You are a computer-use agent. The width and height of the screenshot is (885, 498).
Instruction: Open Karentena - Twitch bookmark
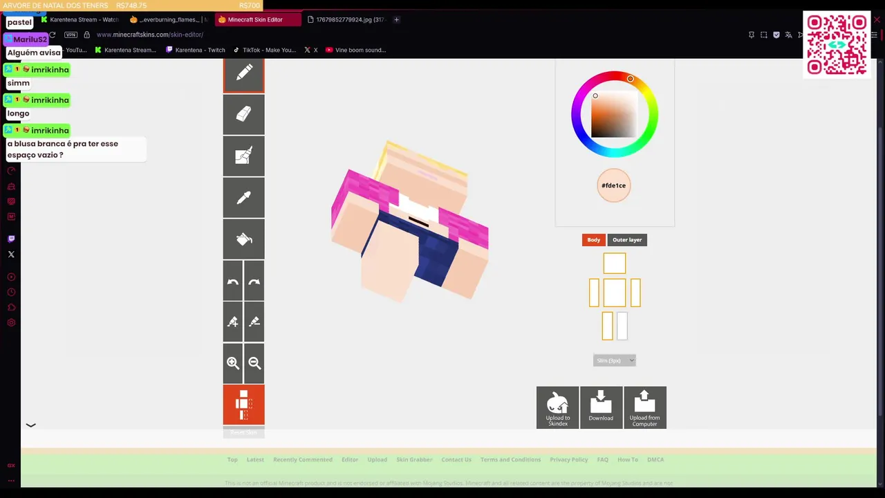point(196,50)
